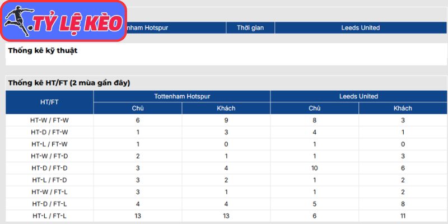448x224 pixels.
Task: Click the Thời gian column header
Action: click(x=250, y=28)
